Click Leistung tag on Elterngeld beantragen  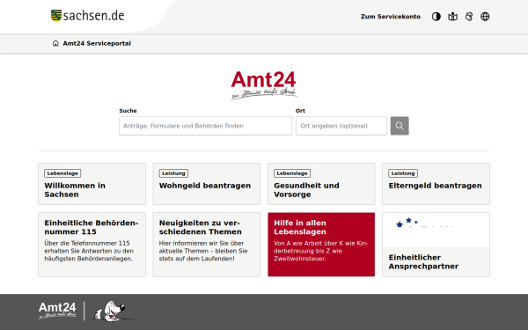(403, 173)
